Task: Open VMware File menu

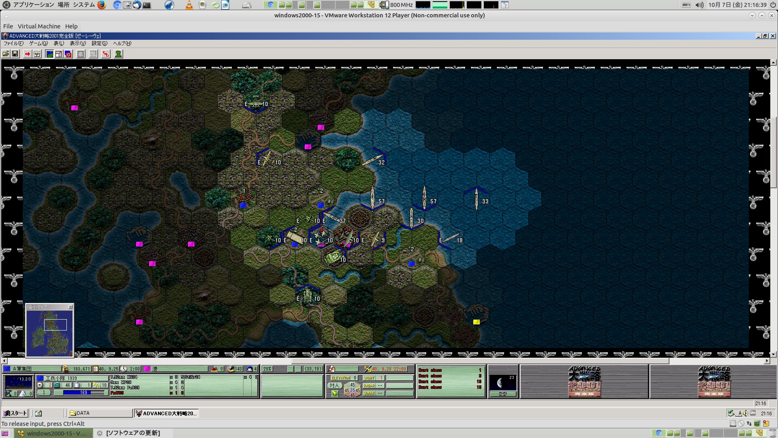Action: pyautogui.click(x=8, y=26)
